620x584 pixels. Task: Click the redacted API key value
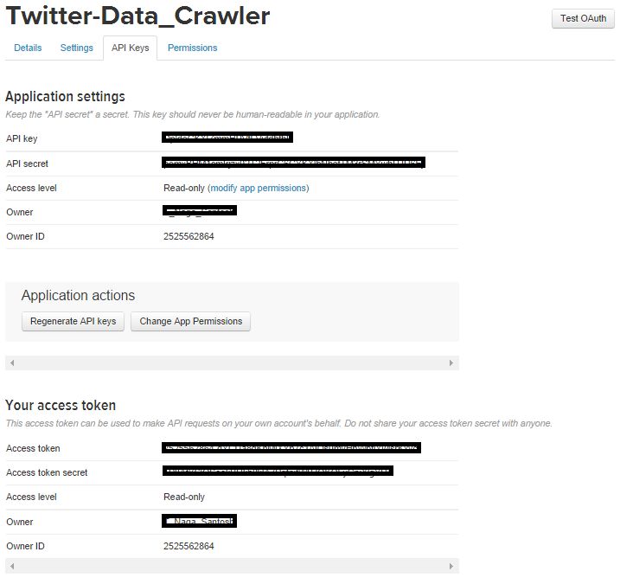pyautogui.click(x=227, y=138)
